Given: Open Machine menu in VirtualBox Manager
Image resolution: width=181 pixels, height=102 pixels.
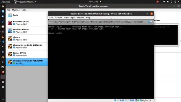Looking at the screenshot, I should (16, 10).
